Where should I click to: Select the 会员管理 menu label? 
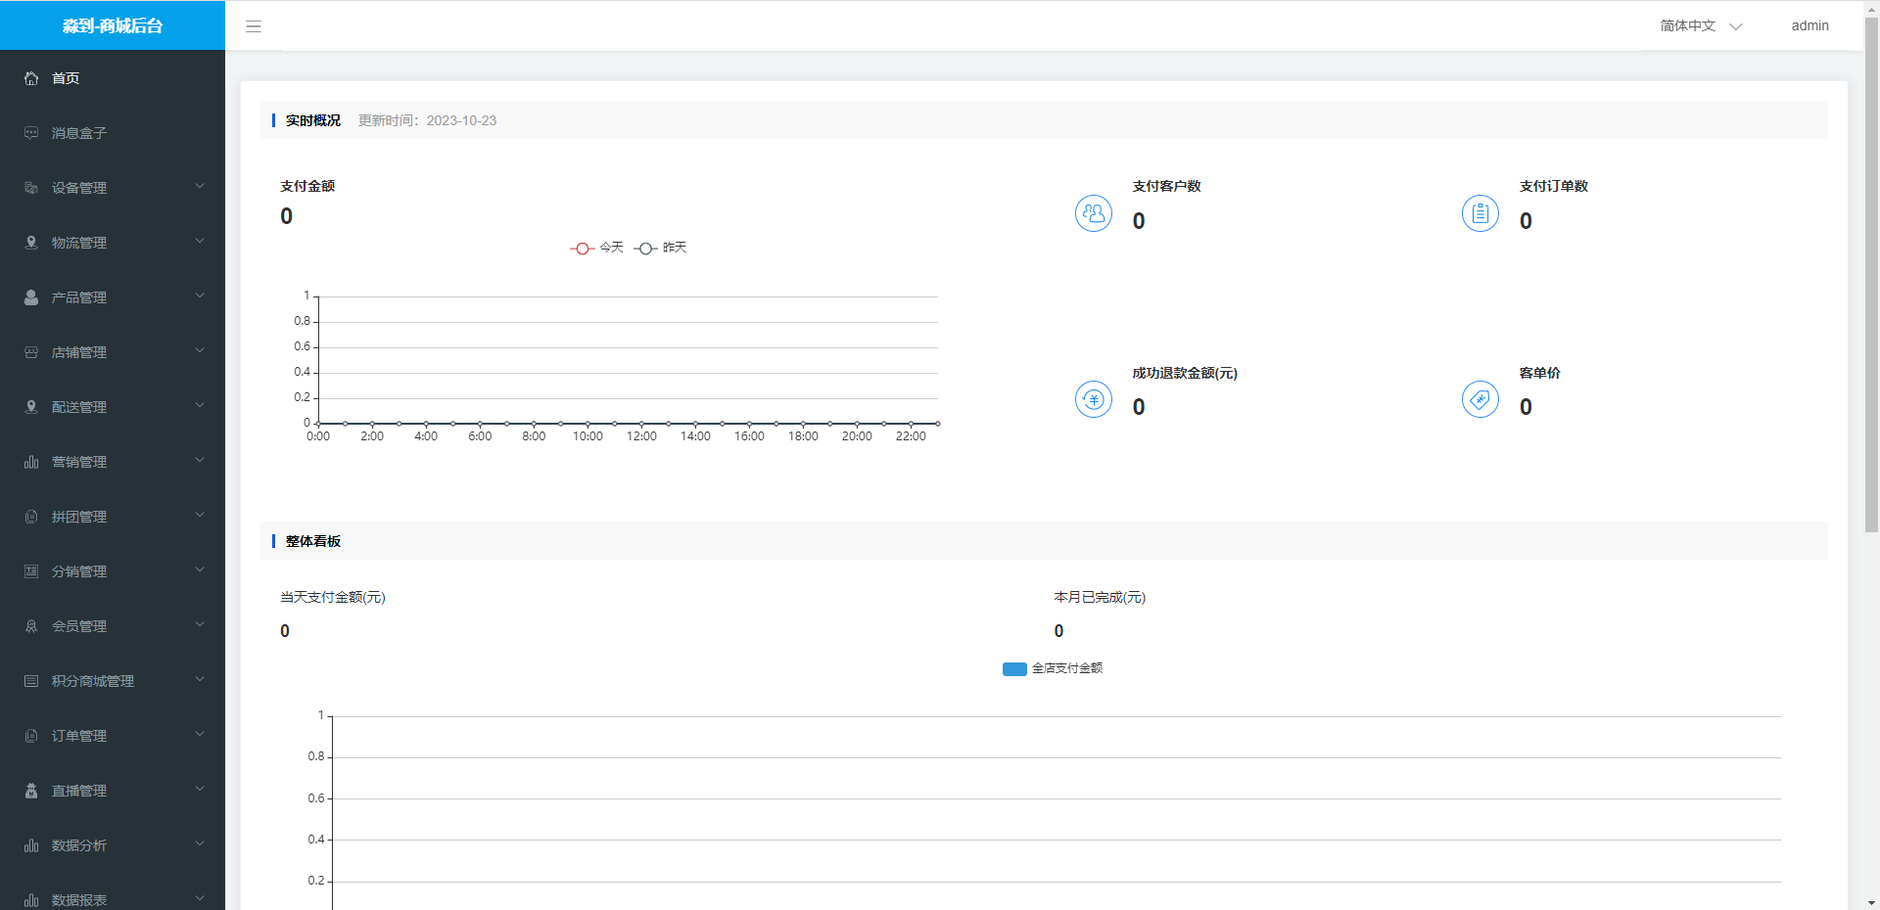79,626
